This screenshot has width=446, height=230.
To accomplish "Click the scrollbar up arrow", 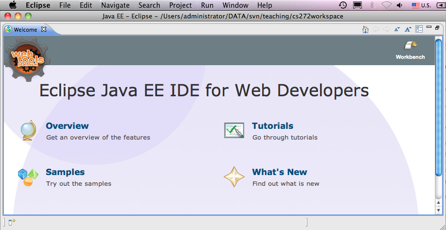I will [438, 202].
